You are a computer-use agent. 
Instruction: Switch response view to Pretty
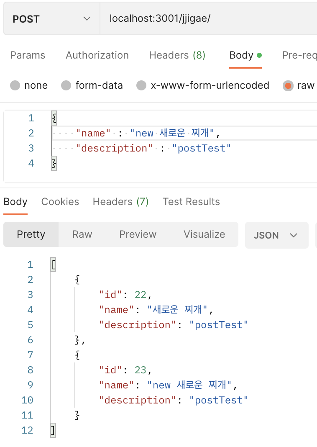point(31,234)
